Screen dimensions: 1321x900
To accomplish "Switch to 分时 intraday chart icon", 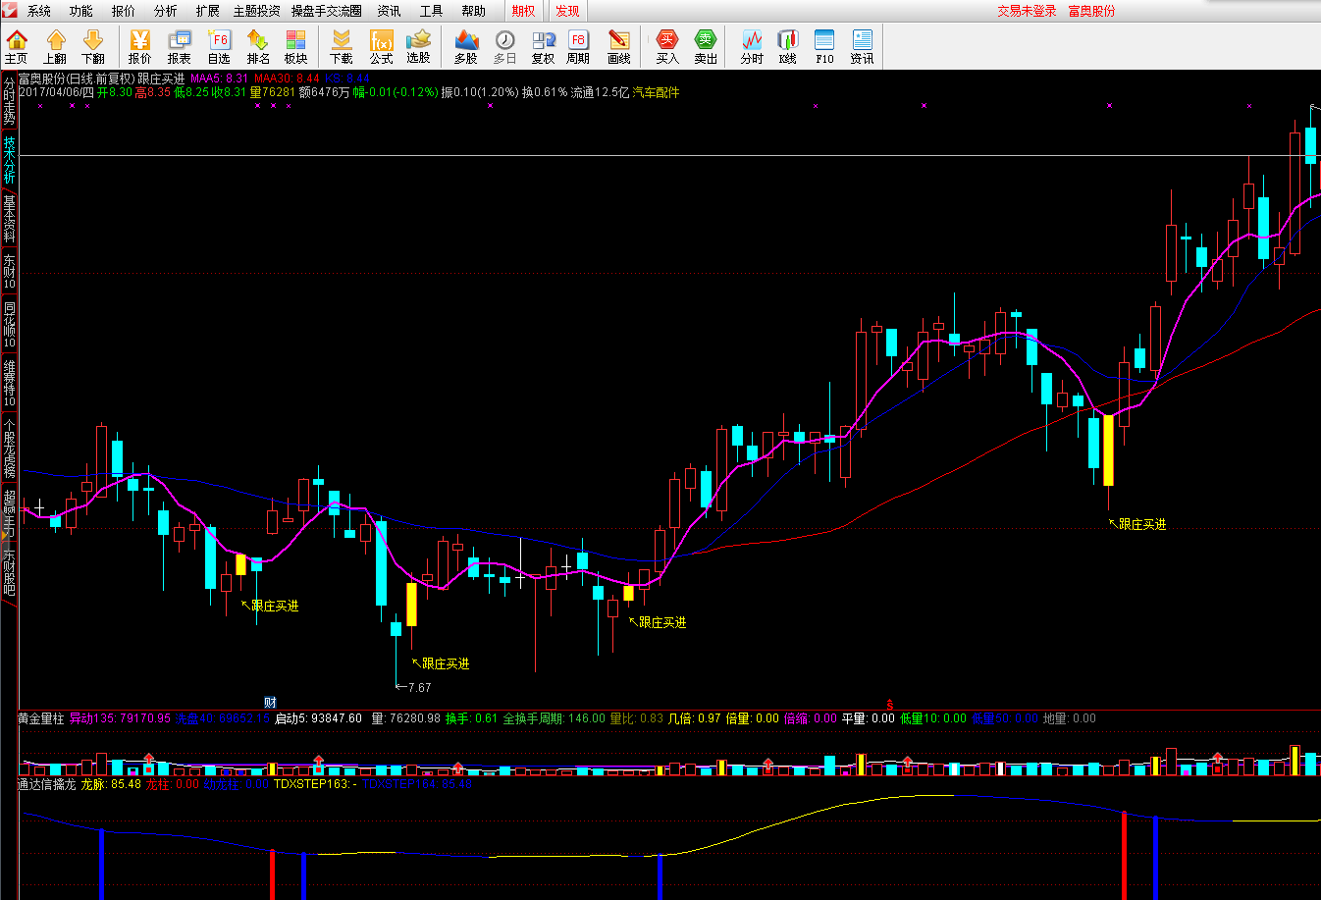I will (x=752, y=46).
